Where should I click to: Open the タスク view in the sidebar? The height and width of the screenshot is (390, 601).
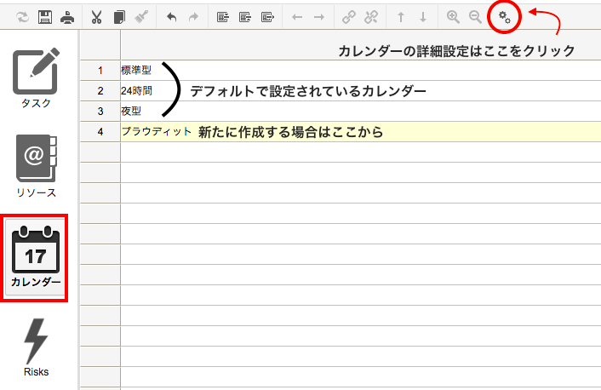(36, 78)
